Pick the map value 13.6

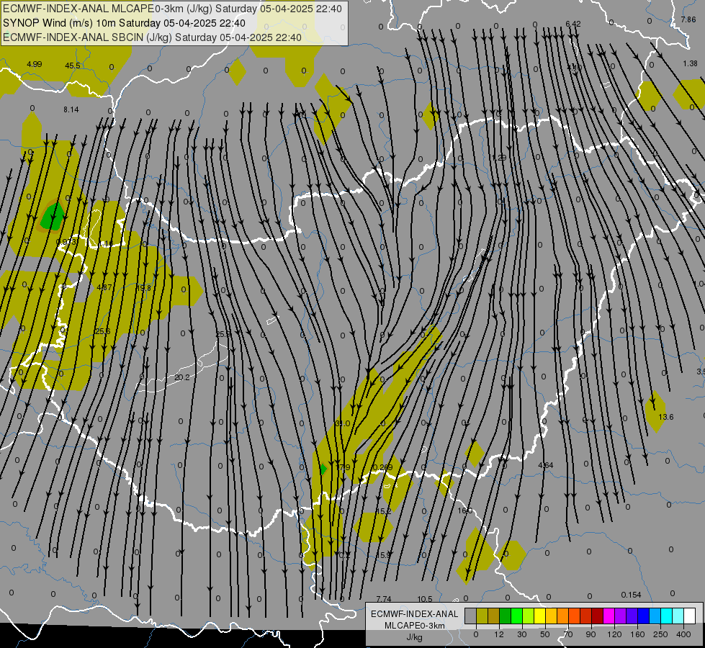pos(666,417)
